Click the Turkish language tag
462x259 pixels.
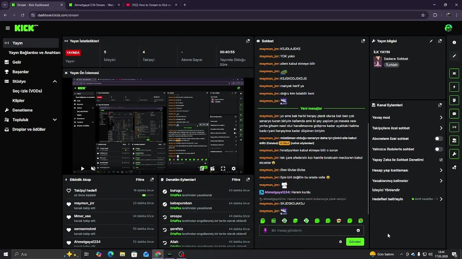[x=391, y=65]
